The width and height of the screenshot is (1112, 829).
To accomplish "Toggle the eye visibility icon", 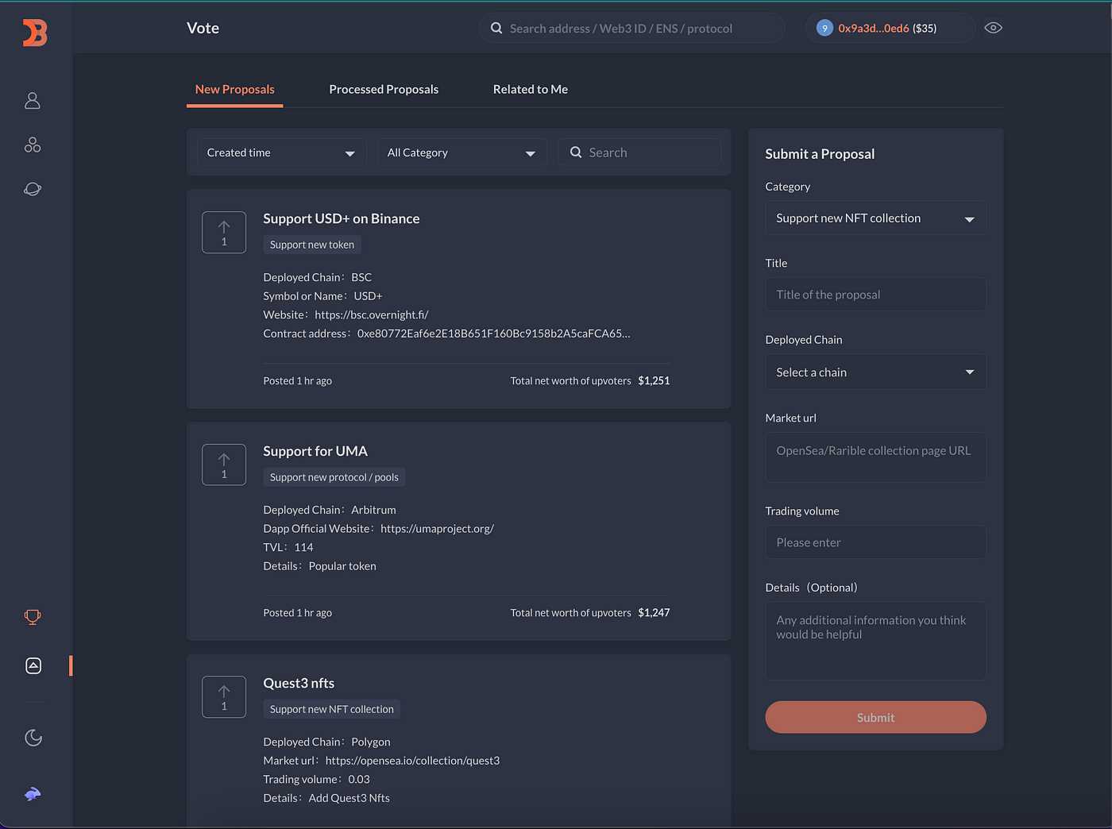I will pyautogui.click(x=993, y=28).
